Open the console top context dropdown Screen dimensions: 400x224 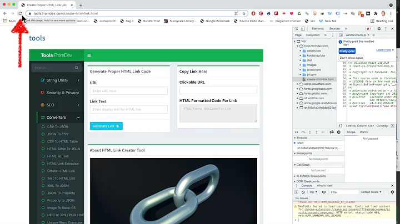(x=313, y=192)
